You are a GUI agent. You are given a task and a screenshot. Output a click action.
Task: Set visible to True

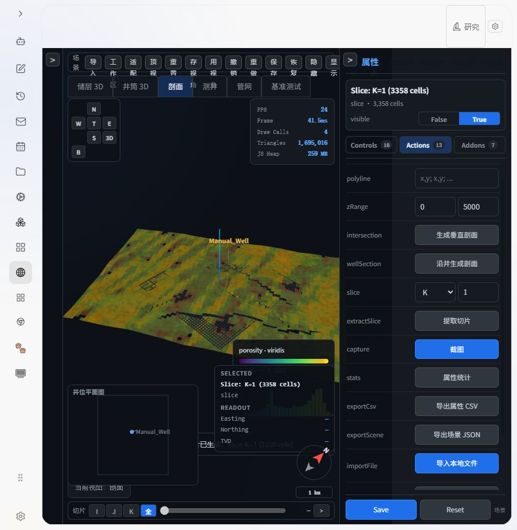[479, 119]
